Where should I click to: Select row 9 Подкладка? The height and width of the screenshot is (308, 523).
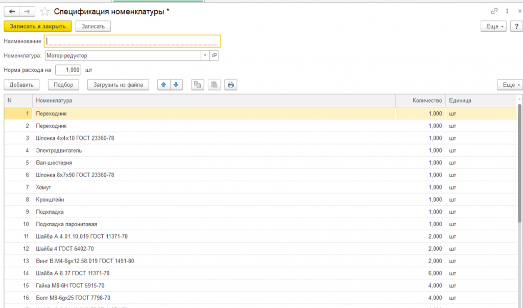coord(260,212)
